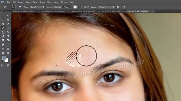Toggle the Clone Source panel icon
This screenshot has height=101, width=181.
pyautogui.click(x=20, y=7)
